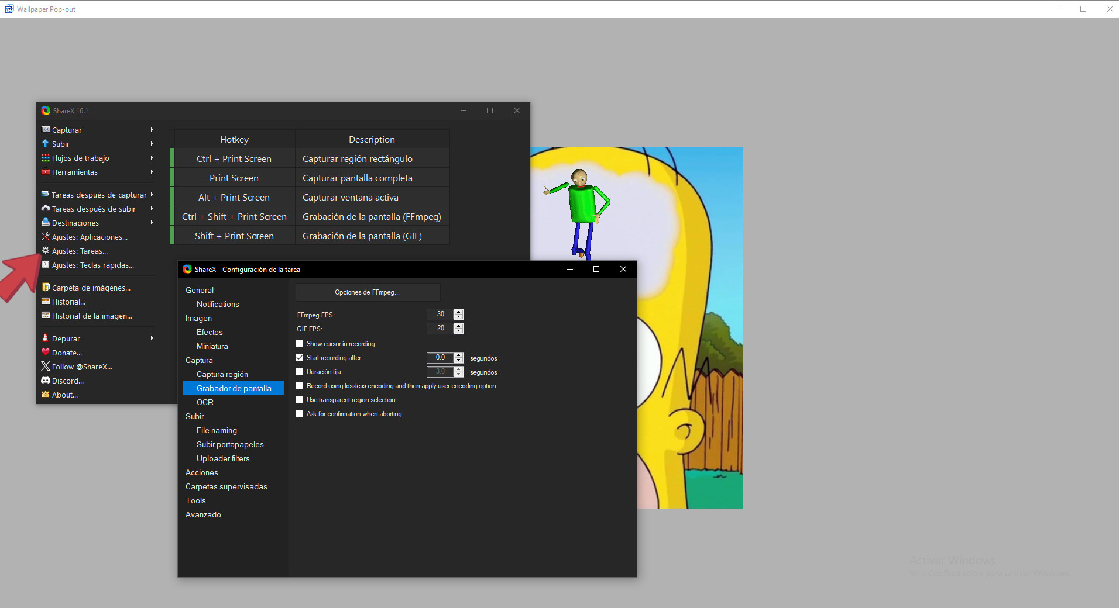The image size is (1119, 608).
Task: Open the Acciones settings page
Action: [x=202, y=472]
